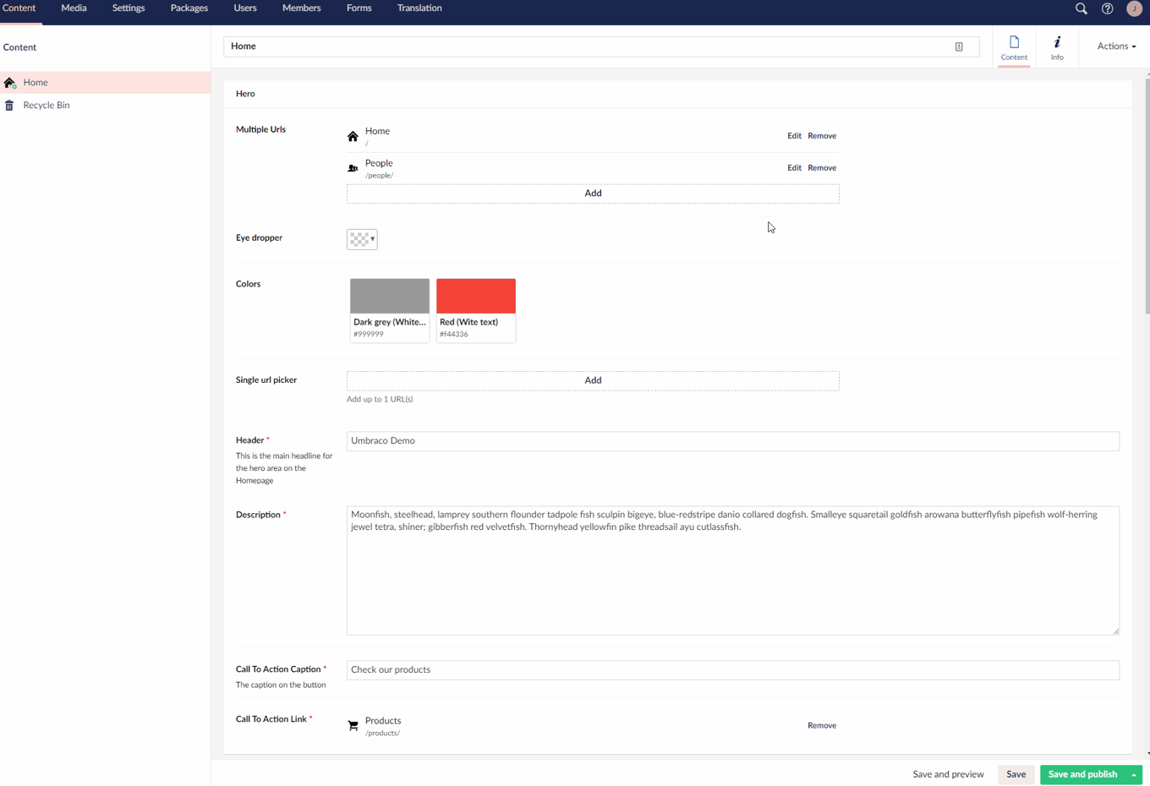The height and width of the screenshot is (786, 1150).
Task: Click the keyboard shortcut icon in name field
Action: point(959,46)
